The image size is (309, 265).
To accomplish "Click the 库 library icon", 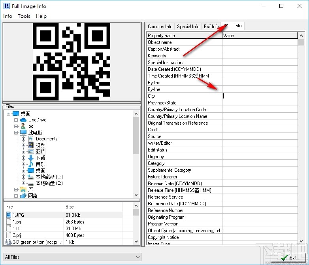I will point(23,189).
